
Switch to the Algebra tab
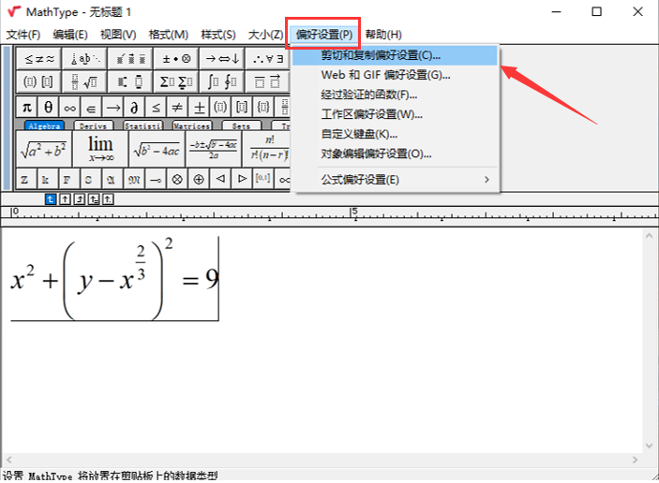point(45,125)
